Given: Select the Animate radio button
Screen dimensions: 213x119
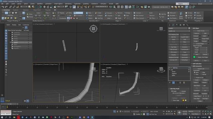Looking at the screenshot, I should click(x=180, y=91).
